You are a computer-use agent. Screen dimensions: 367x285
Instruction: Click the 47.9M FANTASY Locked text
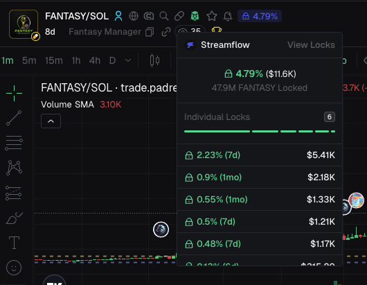(260, 88)
